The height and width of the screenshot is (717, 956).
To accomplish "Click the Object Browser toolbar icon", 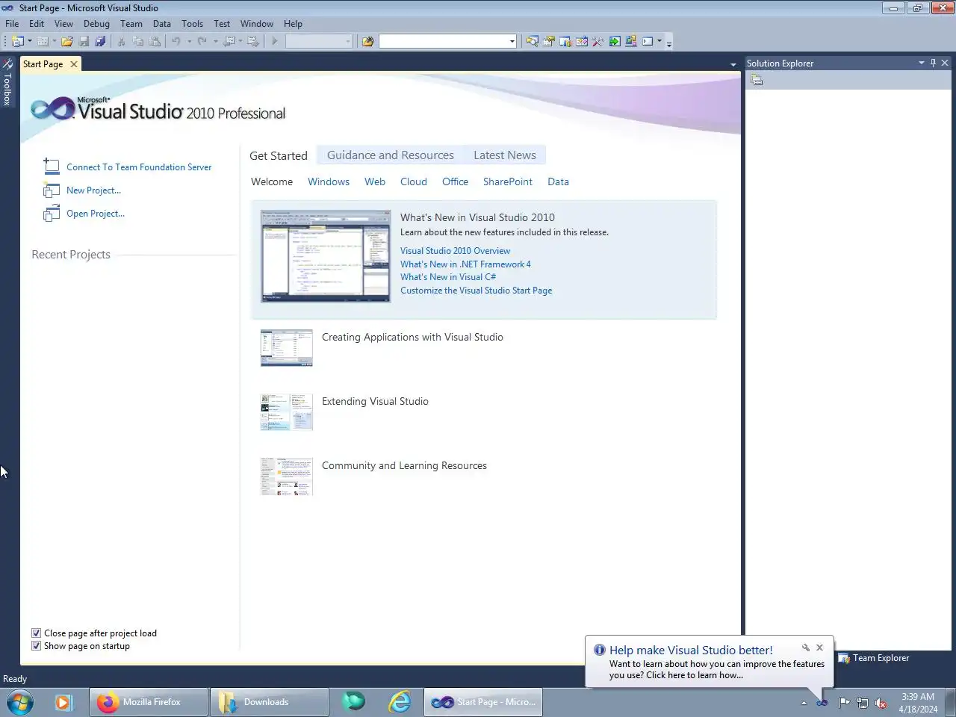I will coord(582,41).
